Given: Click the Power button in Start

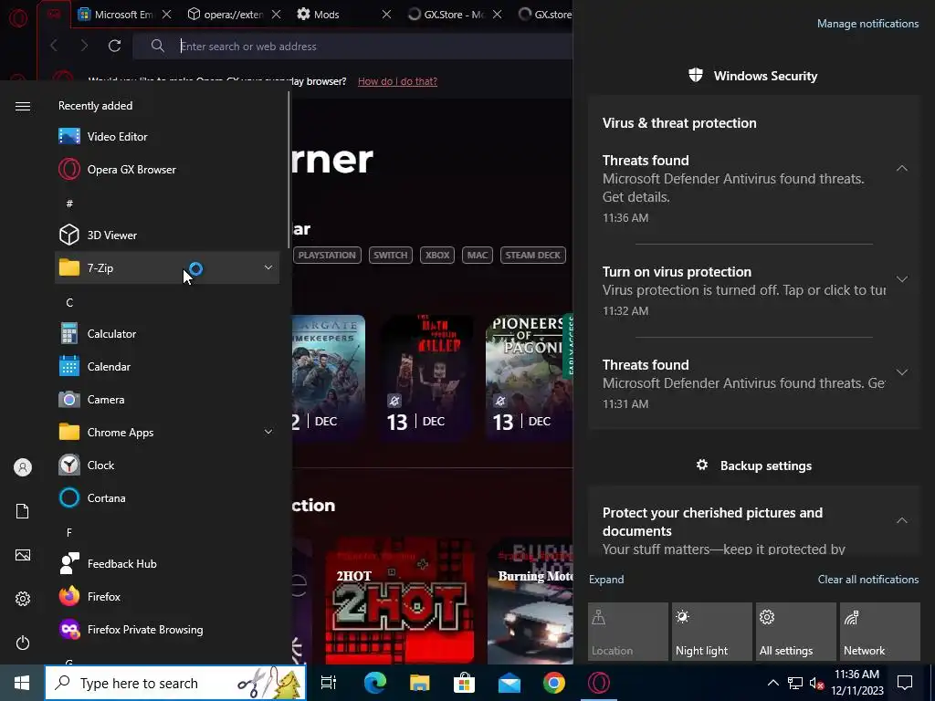Looking at the screenshot, I should (x=23, y=643).
